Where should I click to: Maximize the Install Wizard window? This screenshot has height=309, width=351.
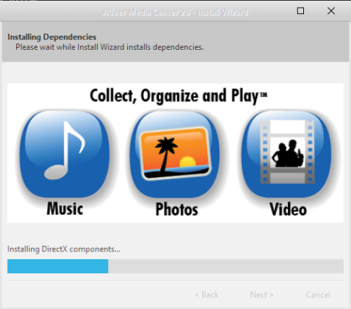coord(300,11)
